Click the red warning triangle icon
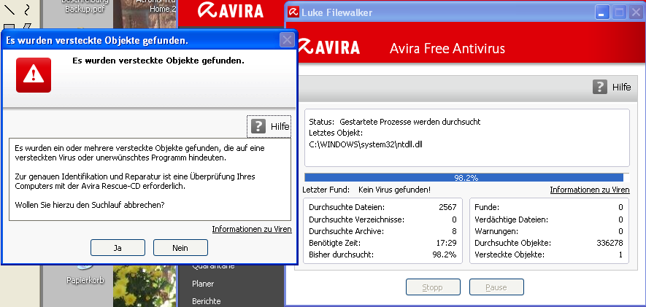 [34, 75]
